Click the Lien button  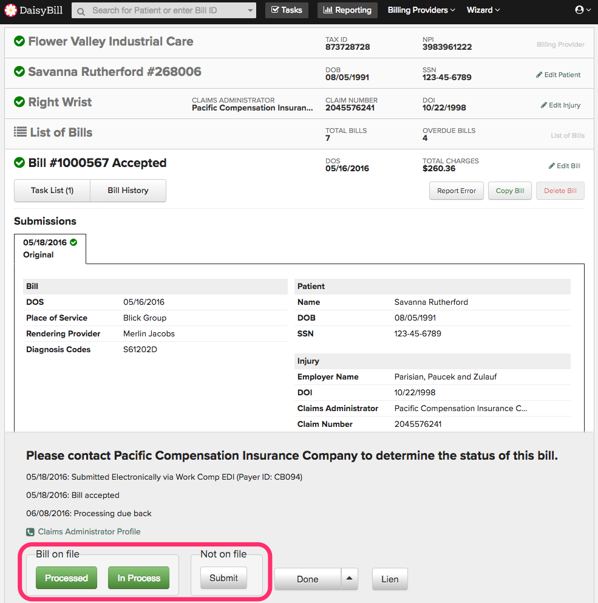click(x=390, y=579)
